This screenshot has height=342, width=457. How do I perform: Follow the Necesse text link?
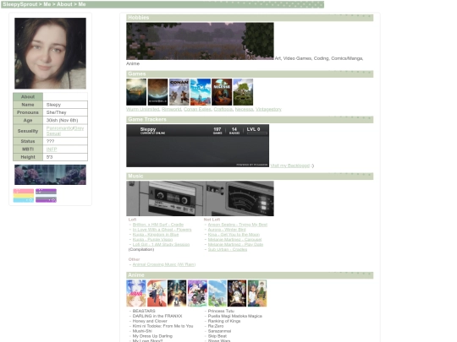coord(244,109)
